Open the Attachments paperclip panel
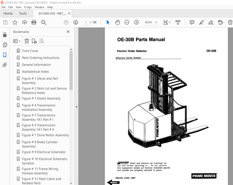233x185 pixels. coord(5,65)
